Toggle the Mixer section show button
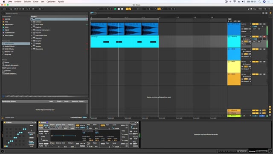The image size is (273, 154). (x=270, y=112)
